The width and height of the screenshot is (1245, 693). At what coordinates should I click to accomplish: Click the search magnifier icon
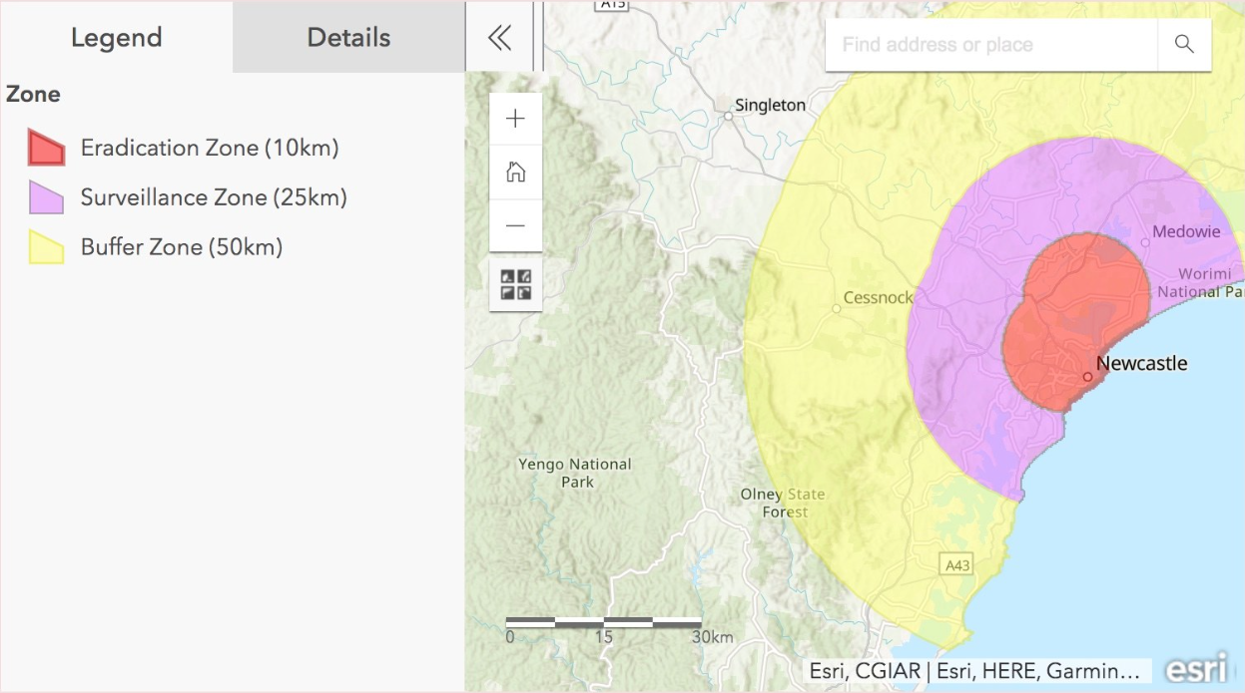[x=1184, y=45]
